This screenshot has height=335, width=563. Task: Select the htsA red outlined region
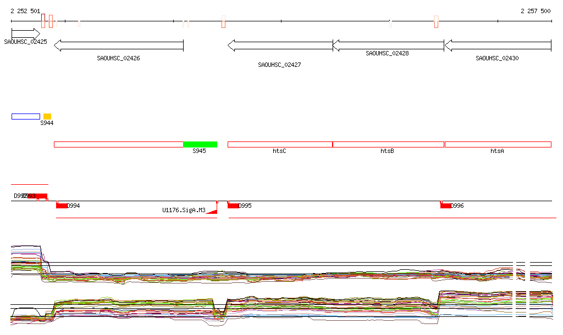(x=498, y=145)
